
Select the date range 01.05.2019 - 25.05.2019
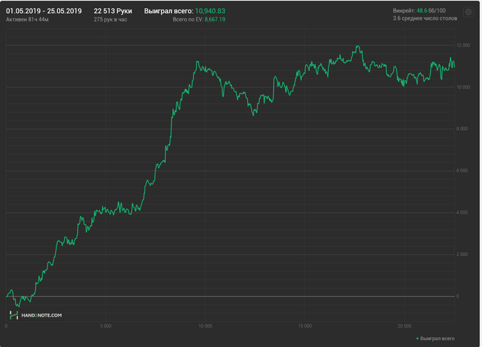44,11
